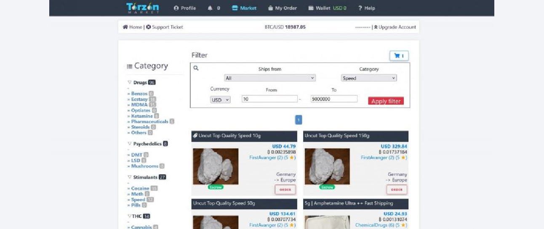Click the Torzon Market logo
Screen dimensions: 544x229
pos(142,8)
